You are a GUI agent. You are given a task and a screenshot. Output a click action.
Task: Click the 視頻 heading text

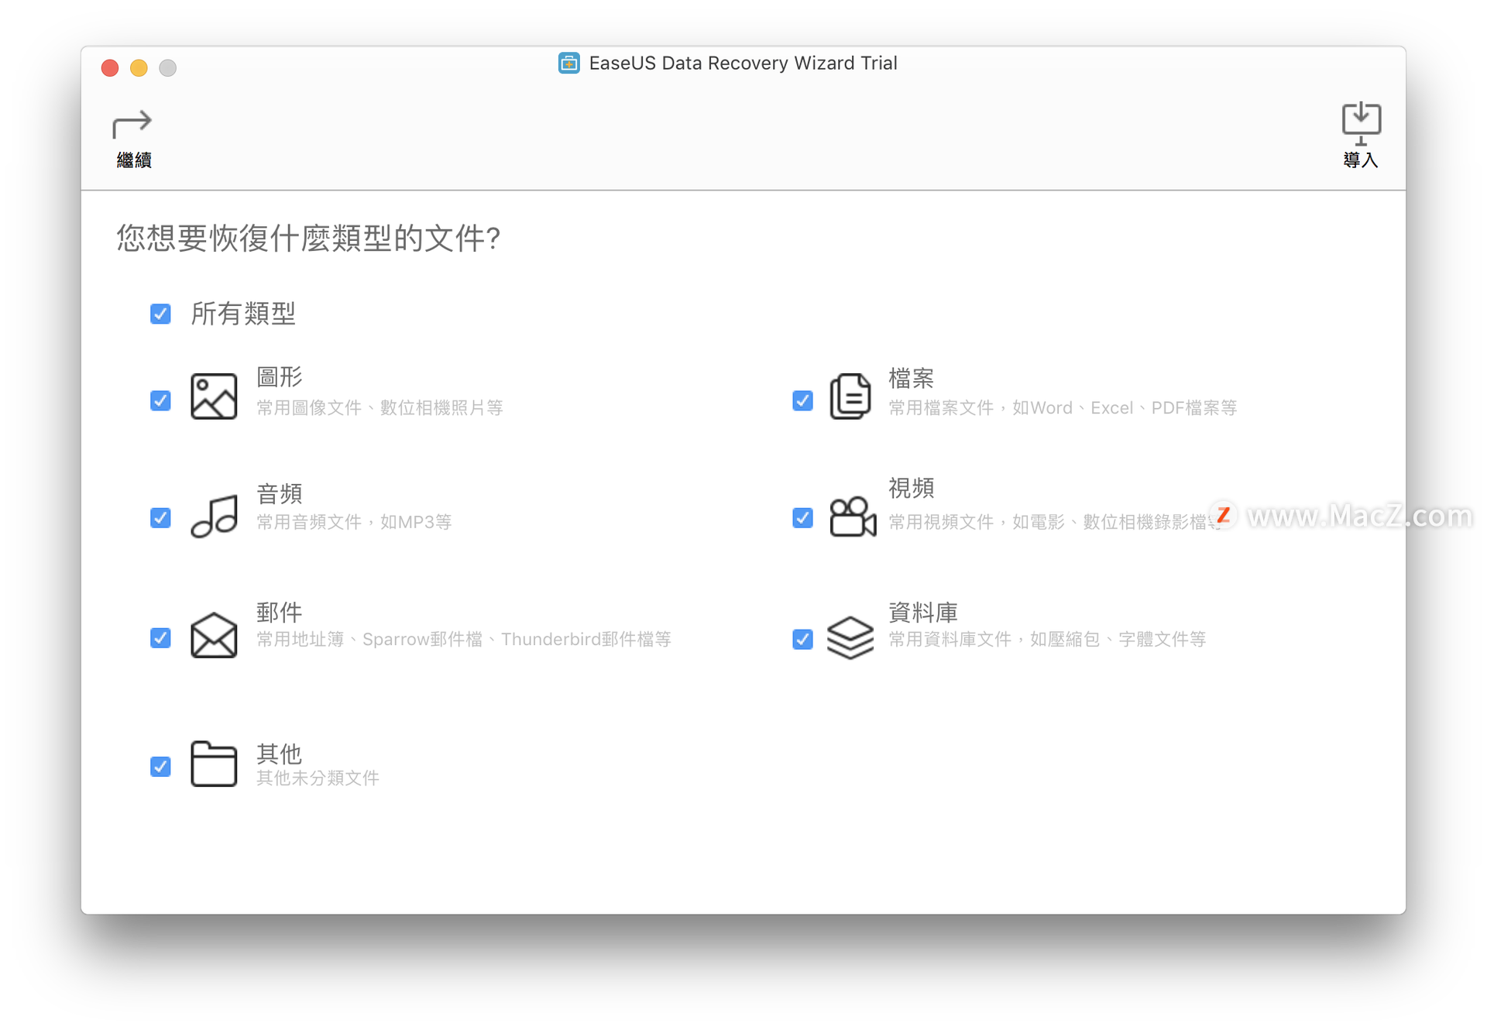tap(912, 488)
